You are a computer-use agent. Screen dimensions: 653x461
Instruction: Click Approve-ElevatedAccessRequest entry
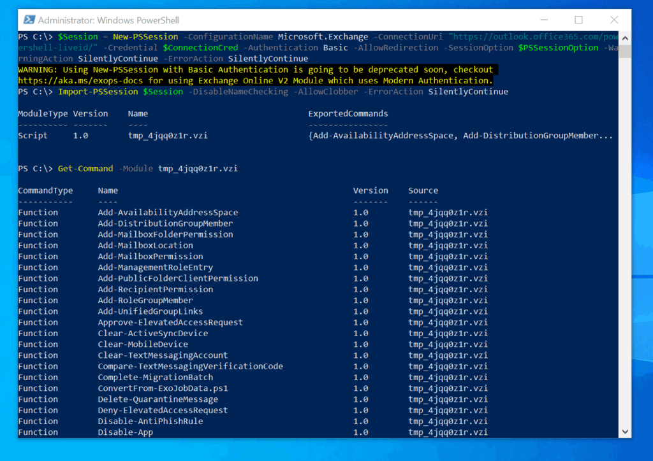pyautogui.click(x=170, y=322)
